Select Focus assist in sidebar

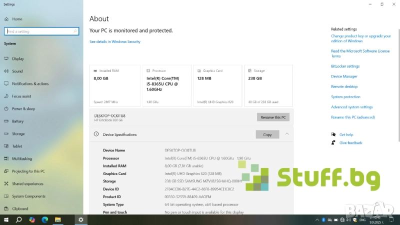[21, 96]
